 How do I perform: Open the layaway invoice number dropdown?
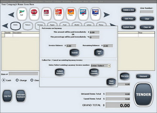(x=109, y=66)
